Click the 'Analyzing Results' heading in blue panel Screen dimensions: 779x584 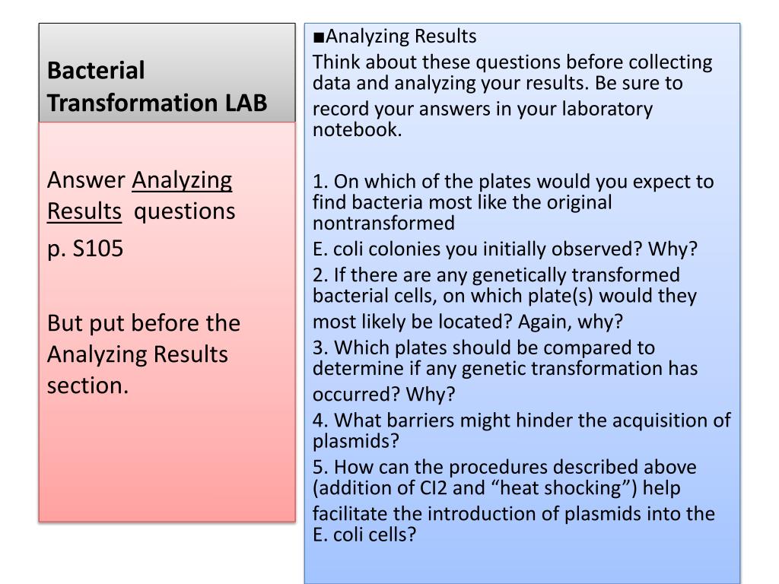click(401, 36)
